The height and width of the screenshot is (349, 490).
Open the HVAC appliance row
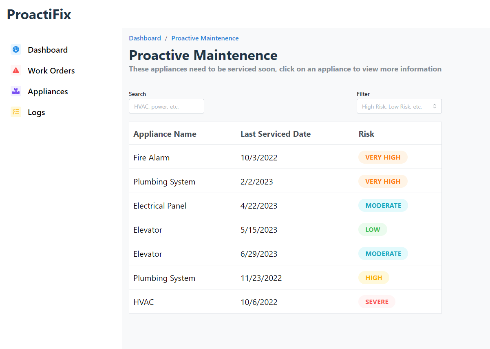[x=285, y=302]
